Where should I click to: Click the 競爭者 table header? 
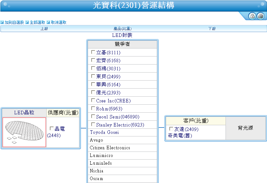[x=122, y=44]
